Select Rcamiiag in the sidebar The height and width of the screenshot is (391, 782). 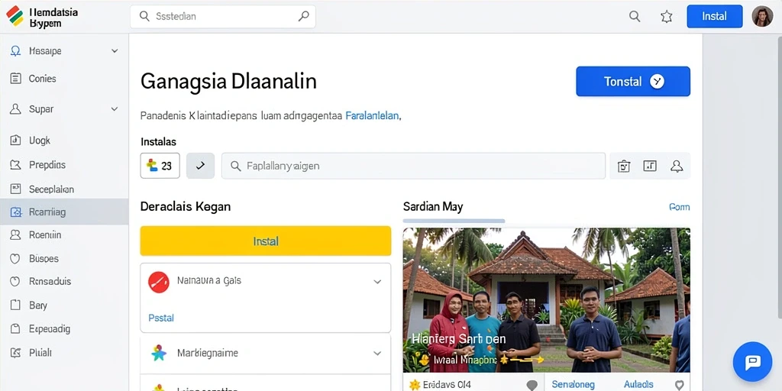pyautogui.click(x=64, y=212)
